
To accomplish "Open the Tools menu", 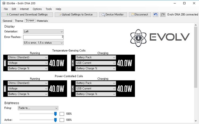I will tap(49, 9).
